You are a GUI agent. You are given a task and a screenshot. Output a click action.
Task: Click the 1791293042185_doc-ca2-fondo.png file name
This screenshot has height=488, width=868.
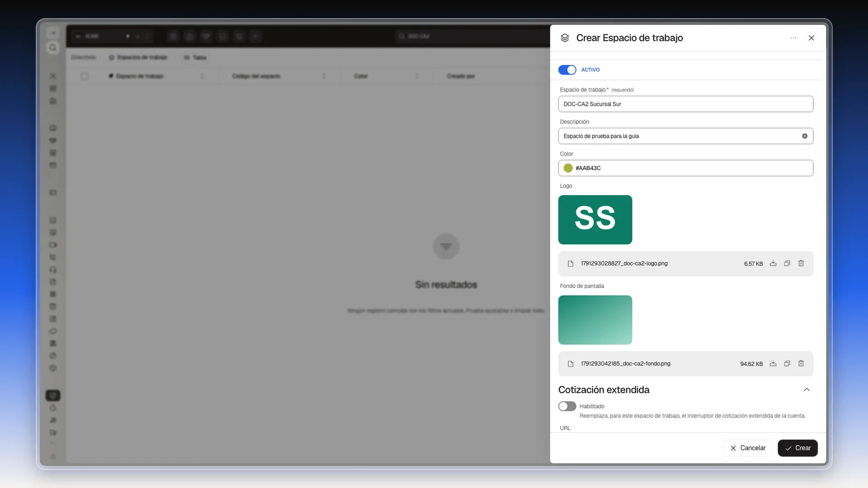[x=625, y=364]
